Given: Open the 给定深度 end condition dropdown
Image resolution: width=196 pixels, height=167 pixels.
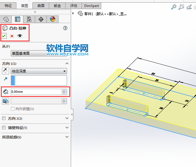Looking at the screenshot, I should pyautogui.click(x=39, y=71).
